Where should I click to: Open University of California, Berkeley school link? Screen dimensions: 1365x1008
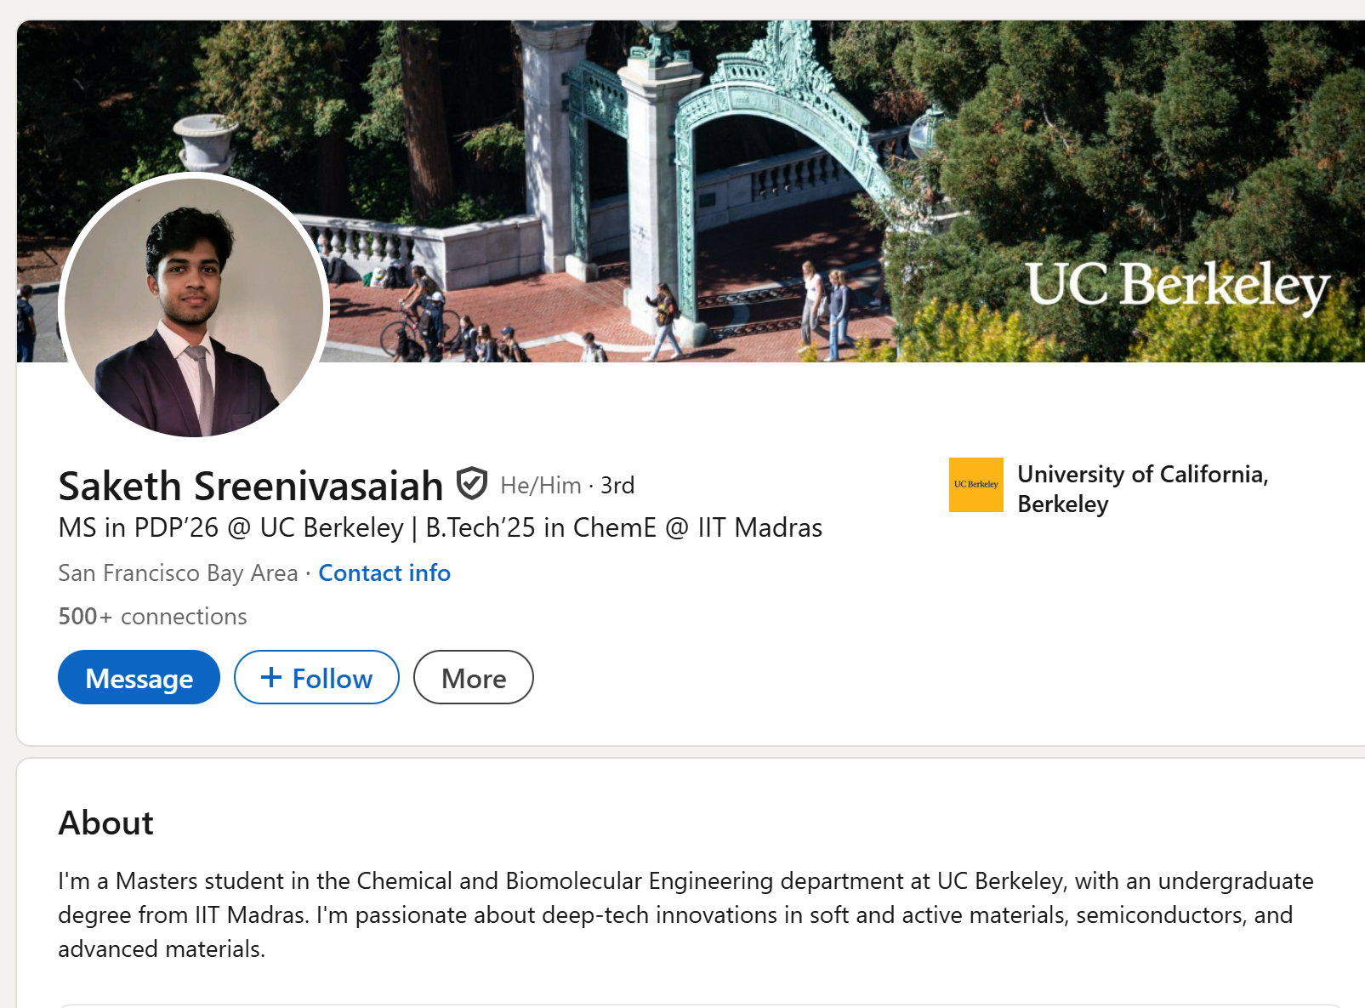pyautogui.click(x=1142, y=488)
